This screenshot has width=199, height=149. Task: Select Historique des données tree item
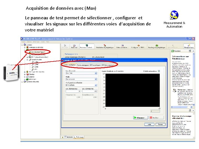click(x=35, y=72)
